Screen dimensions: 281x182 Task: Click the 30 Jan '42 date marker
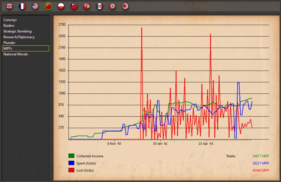(x=160, y=144)
